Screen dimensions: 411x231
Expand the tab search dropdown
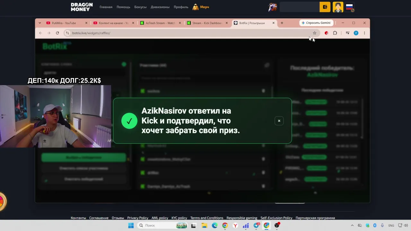[40, 23]
